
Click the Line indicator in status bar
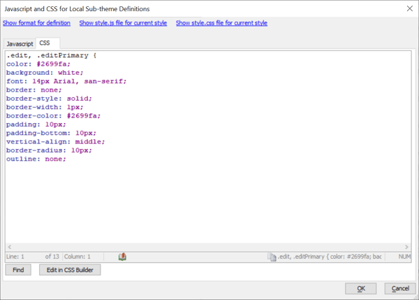coord(17,257)
